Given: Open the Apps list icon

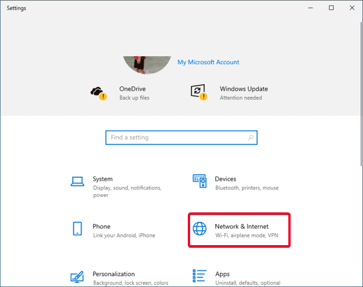Looking at the screenshot, I should pos(199,276).
